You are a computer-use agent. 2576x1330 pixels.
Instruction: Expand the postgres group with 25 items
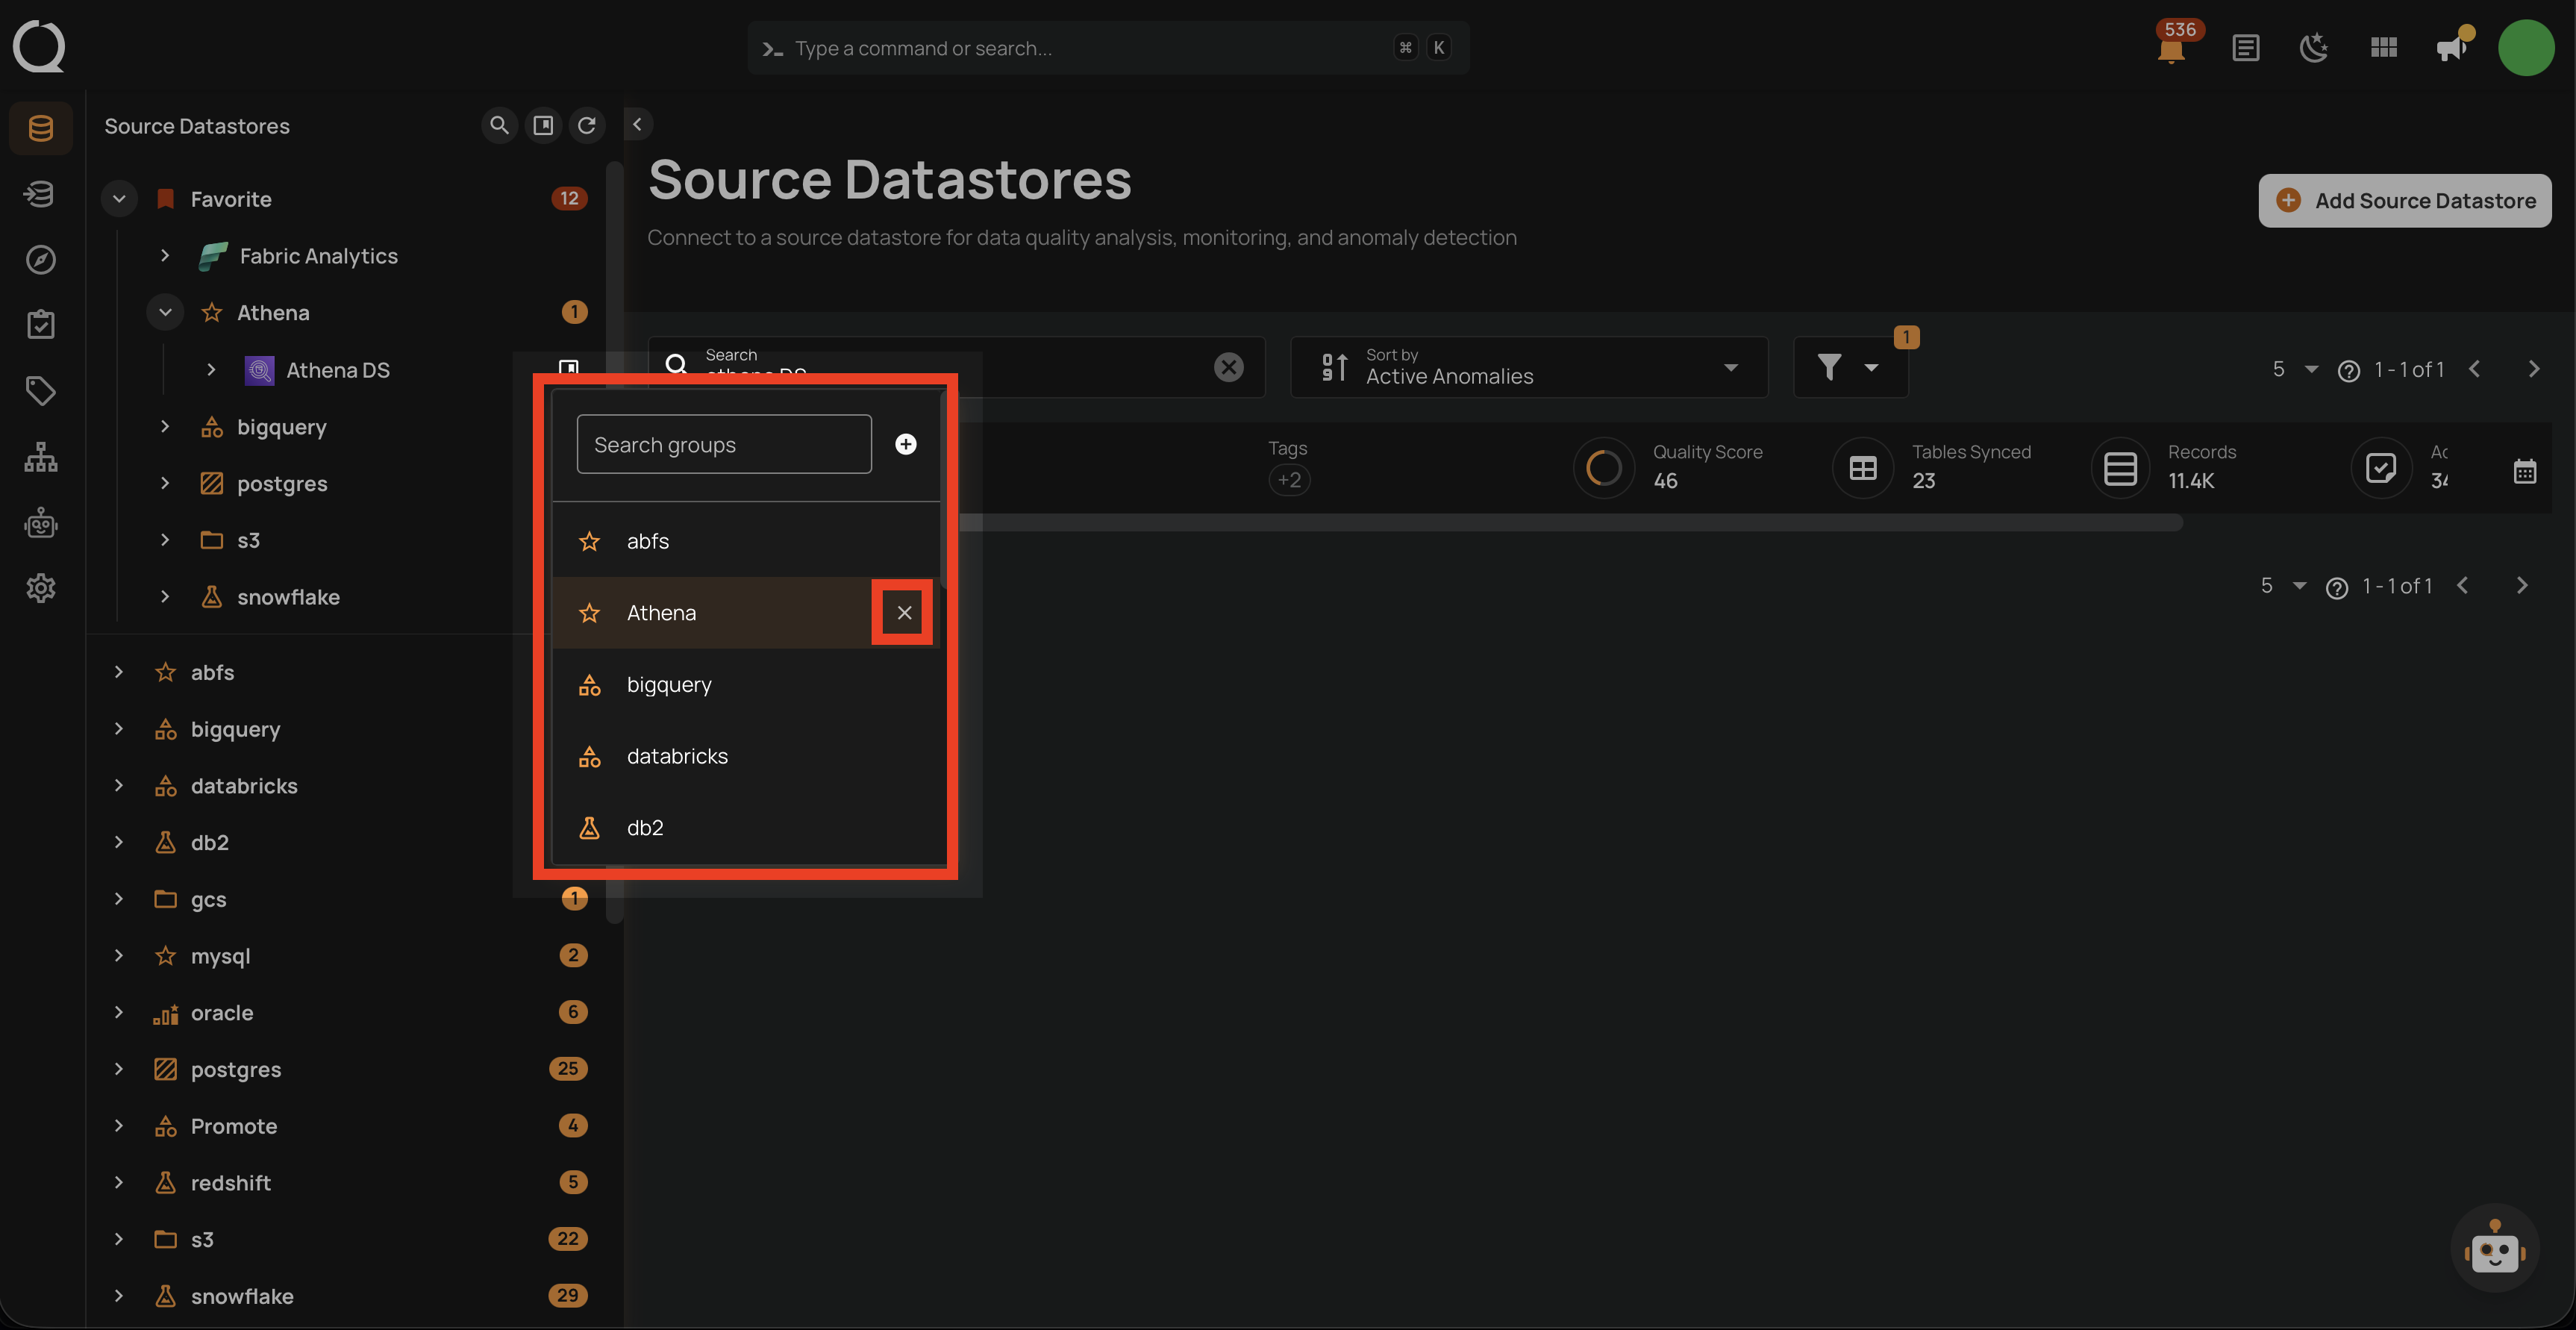coord(119,1069)
